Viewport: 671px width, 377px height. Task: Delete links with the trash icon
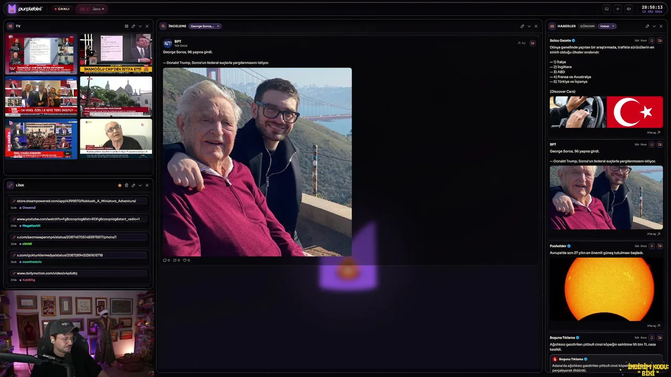(x=126, y=185)
